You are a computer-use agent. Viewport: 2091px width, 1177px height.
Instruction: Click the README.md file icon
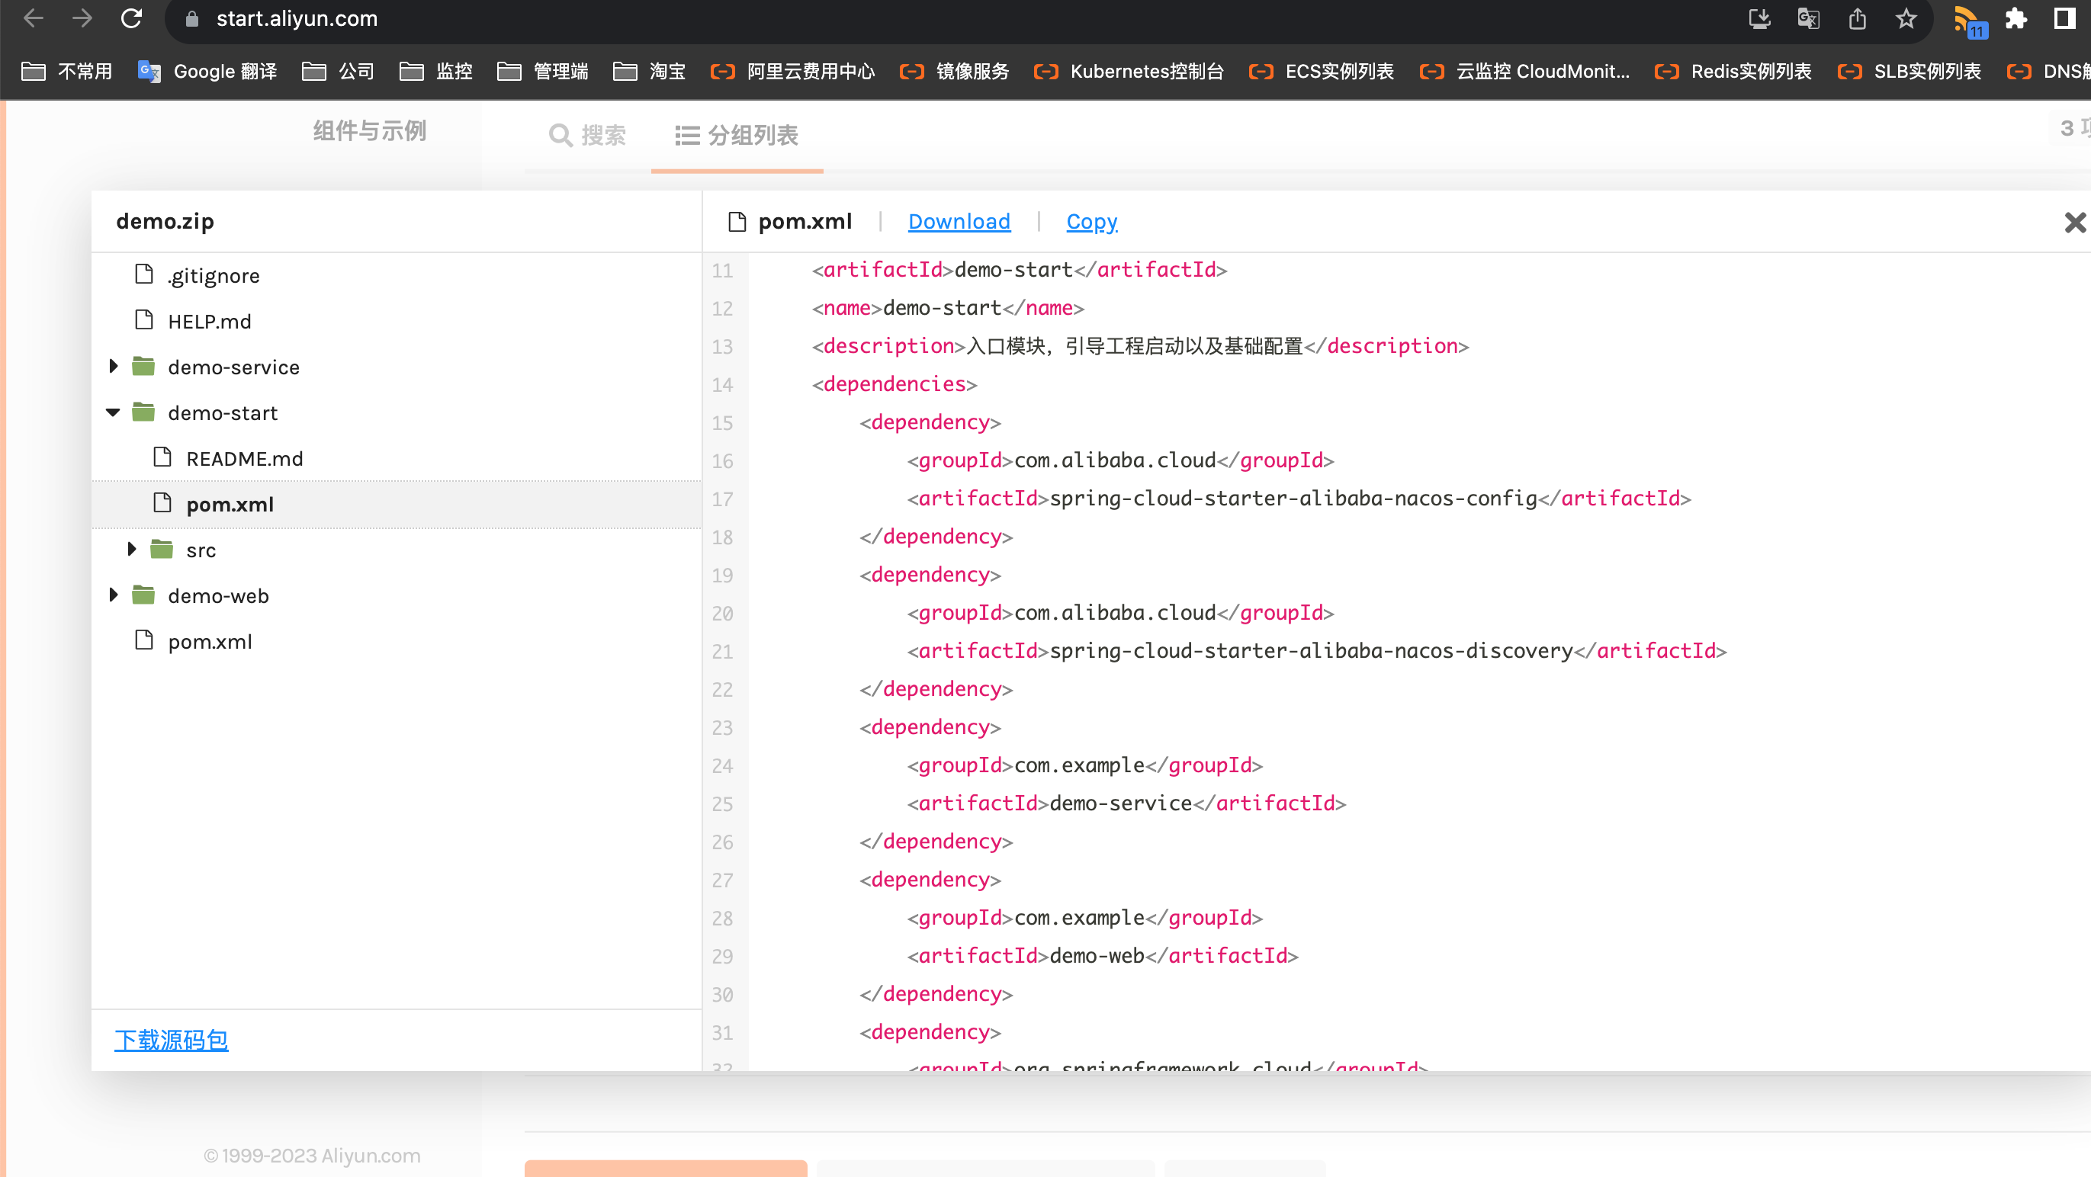click(162, 457)
